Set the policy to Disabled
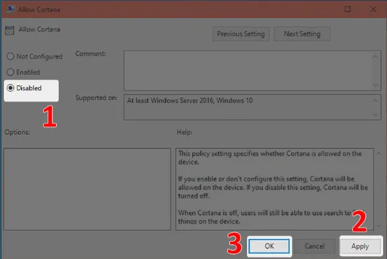 pos(10,88)
